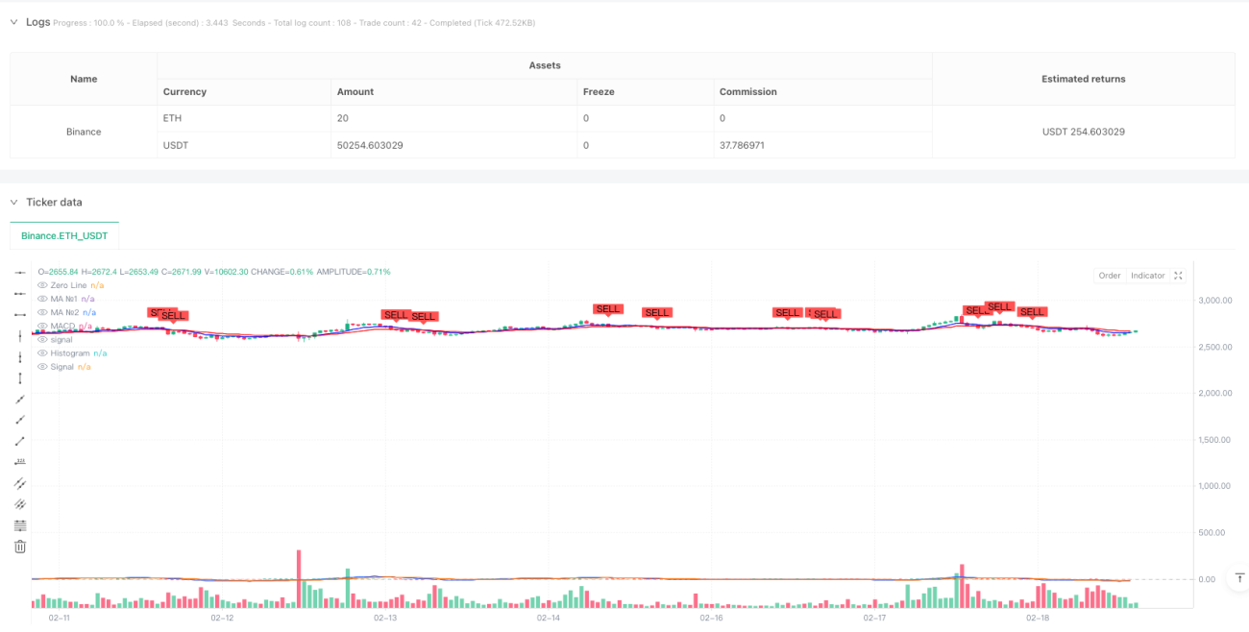Click the Order button on chart
The image size is (1249, 632).
coord(1110,276)
